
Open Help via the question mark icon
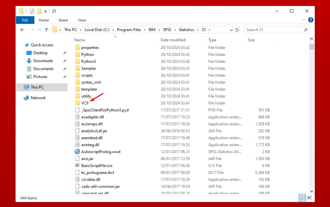click(310, 20)
